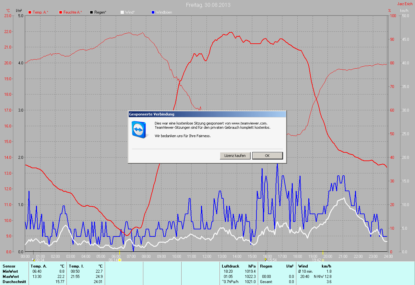Click the sunset icon next to 19:42

[x=323, y=260]
